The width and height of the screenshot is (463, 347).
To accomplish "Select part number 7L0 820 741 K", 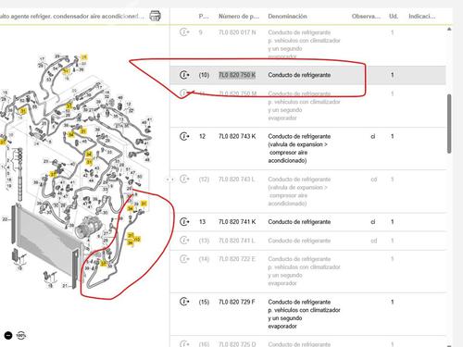I will coord(237,222).
